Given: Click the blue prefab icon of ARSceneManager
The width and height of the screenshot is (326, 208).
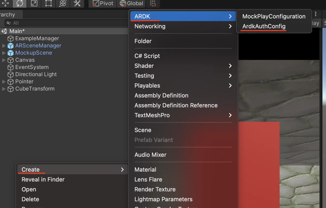Looking at the screenshot, I should pos(11,46).
